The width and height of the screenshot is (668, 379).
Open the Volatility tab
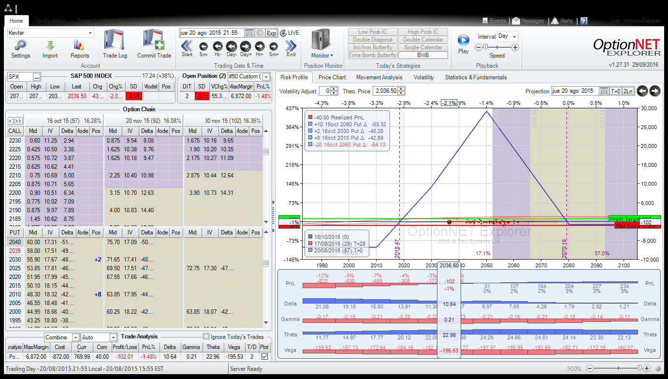click(x=423, y=77)
